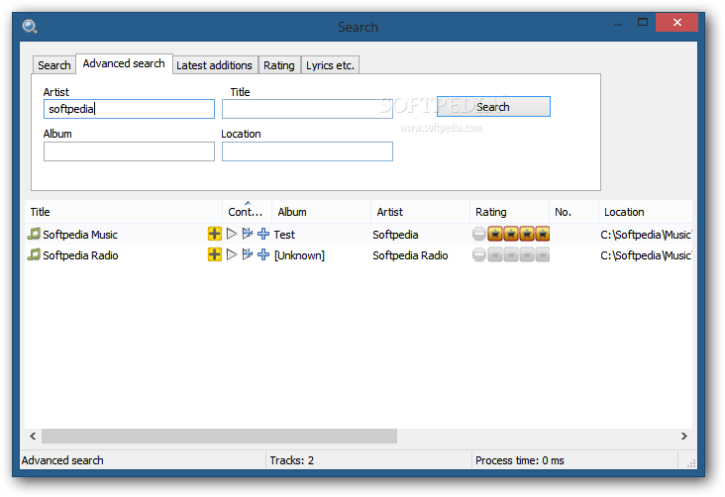725x497 pixels.
Task: Rate Softpedia Radio three stars
Action: [x=527, y=254]
